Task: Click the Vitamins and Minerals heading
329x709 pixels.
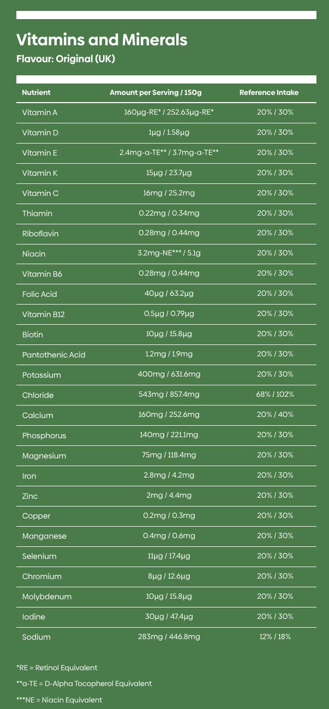Action: [x=102, y=39]
